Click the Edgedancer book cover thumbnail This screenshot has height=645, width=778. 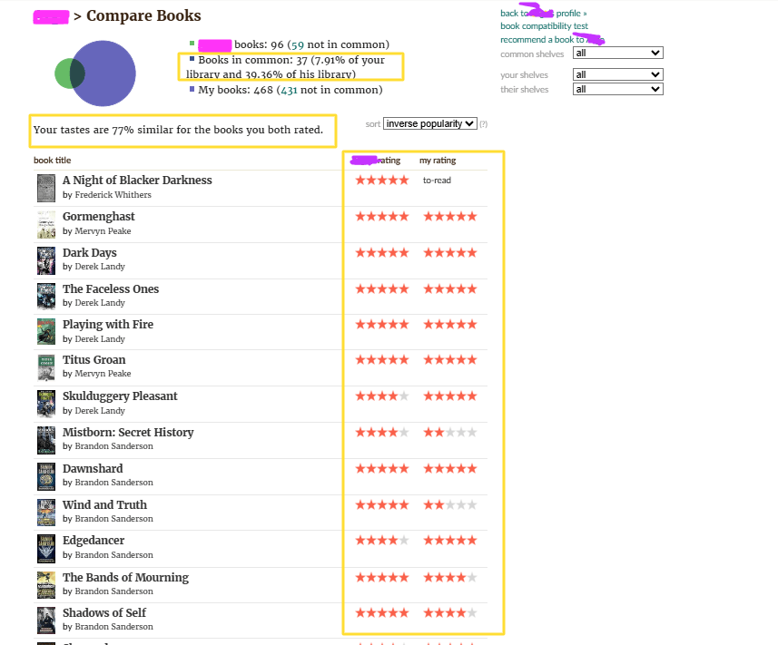tap(46, 548)
